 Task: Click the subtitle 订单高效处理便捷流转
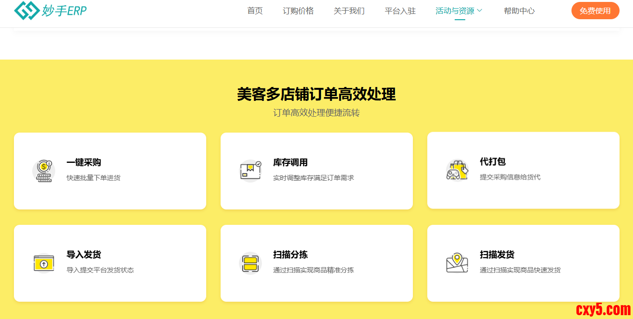(x=316, y=113)
